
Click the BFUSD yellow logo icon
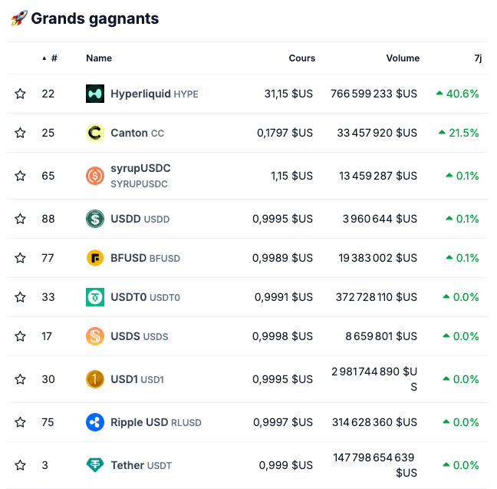click(94, 258)
